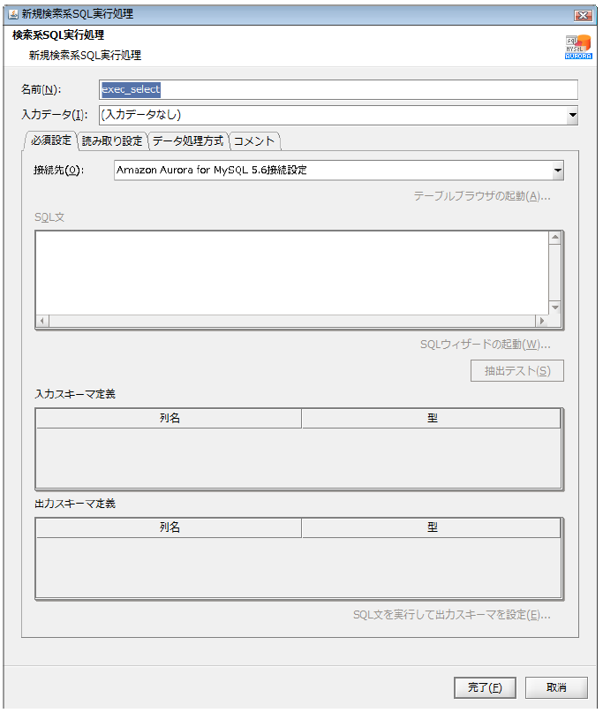Screen dimensions: 603x713
Task: Click 列名 header in 入力スキーマ定義 table
Action: coord(169,418)
